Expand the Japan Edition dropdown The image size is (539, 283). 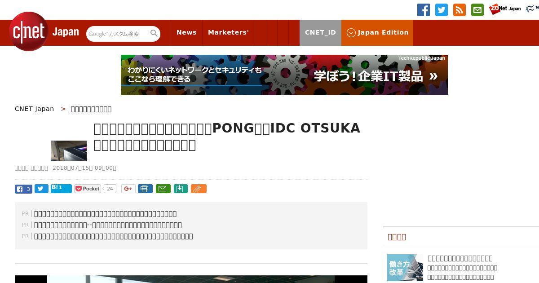tap(377, 32)
